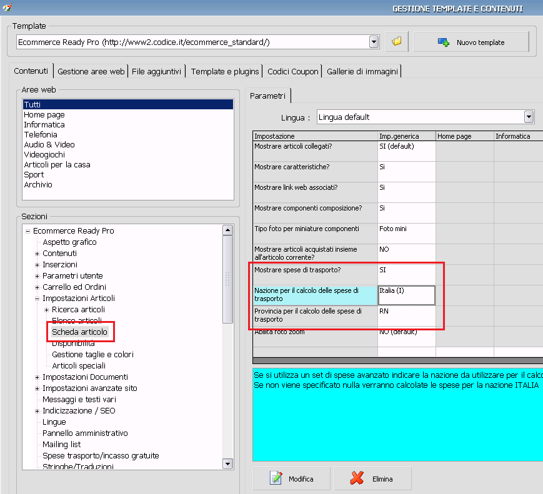
Task: Select the Parametri tab
Action: pos(267,96)
